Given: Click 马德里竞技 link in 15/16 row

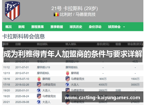Looking at the screenshot, I should pyautogui.click(x=78, y=79).
